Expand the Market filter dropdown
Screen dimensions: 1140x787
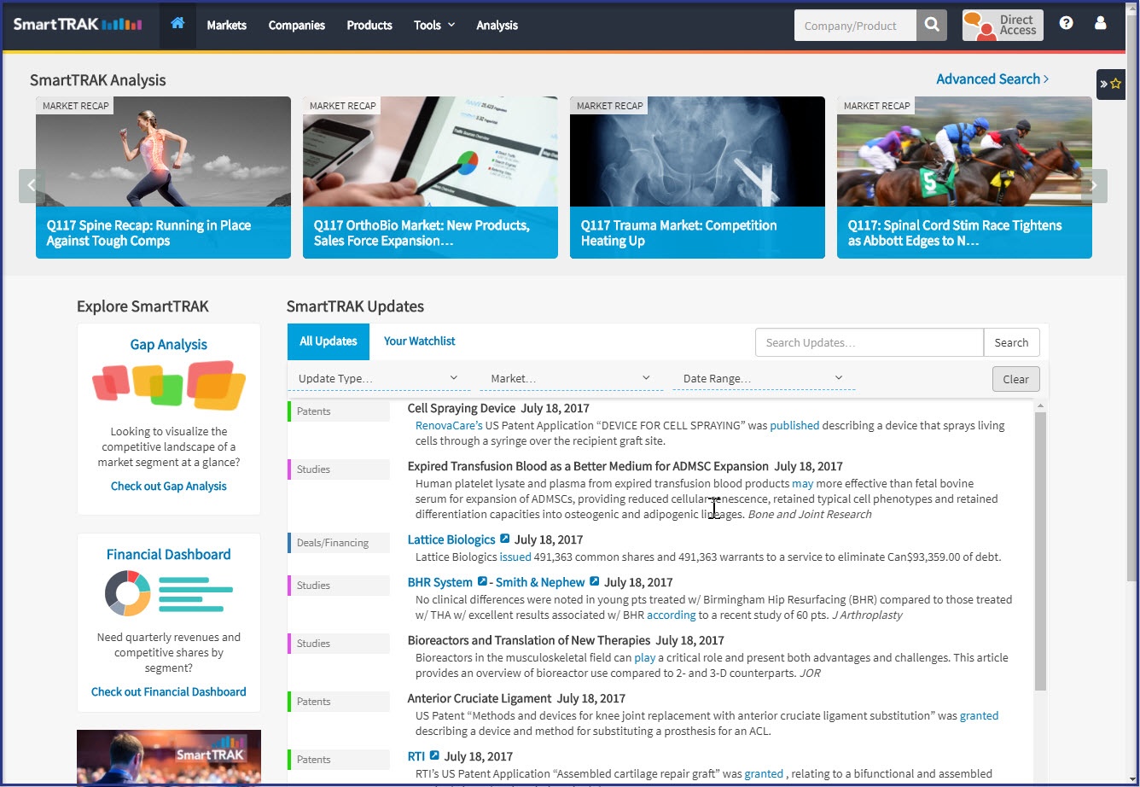(571, 378)
